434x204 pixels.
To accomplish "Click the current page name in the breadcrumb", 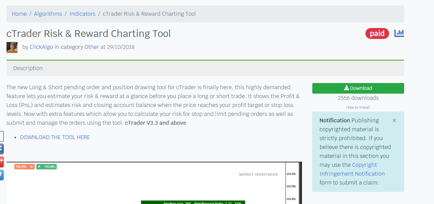I will click(149, 14).
